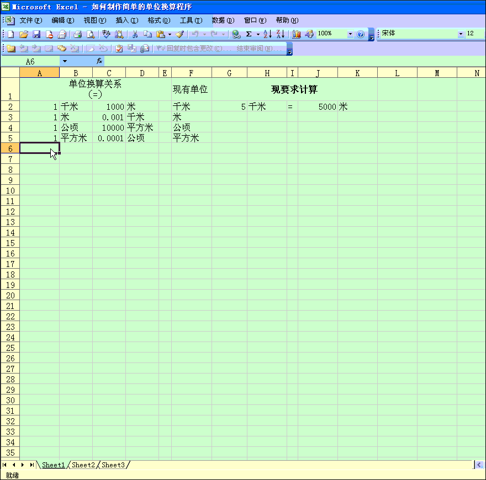486x480 pixels.
Task: Sort ascending with A-Z icon
Action: (x=267, y=34)
